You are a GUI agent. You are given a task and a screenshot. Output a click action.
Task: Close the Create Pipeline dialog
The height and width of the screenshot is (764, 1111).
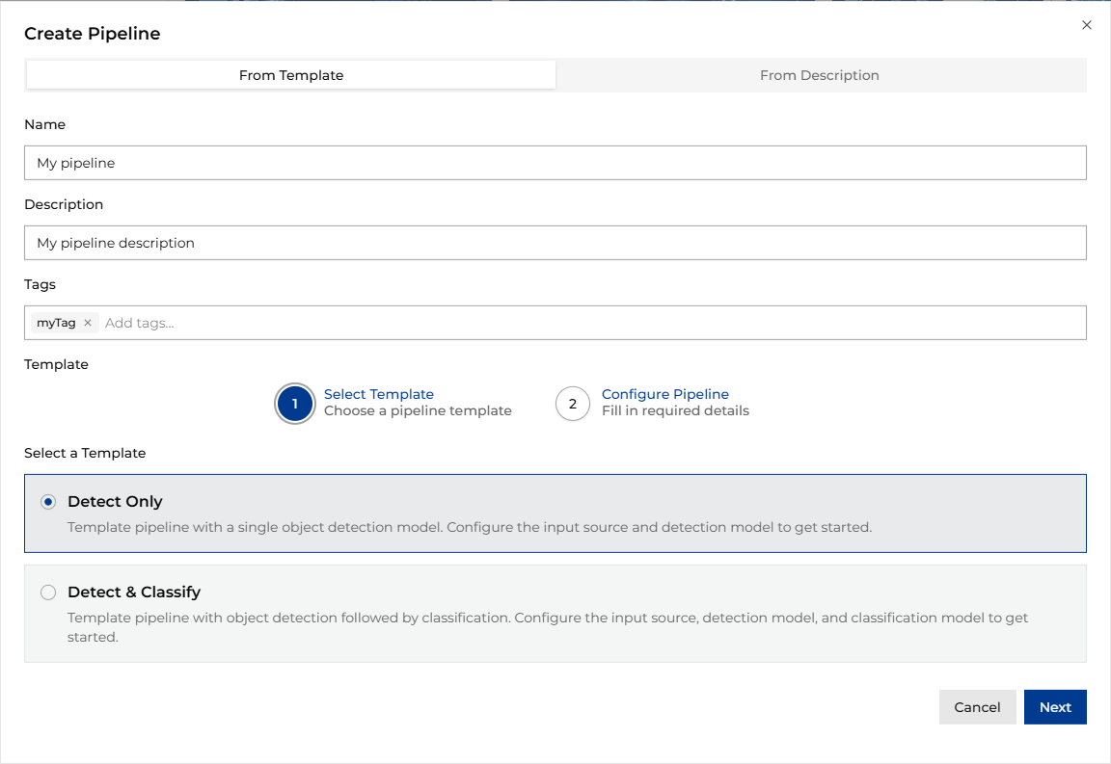[1086, 25]
